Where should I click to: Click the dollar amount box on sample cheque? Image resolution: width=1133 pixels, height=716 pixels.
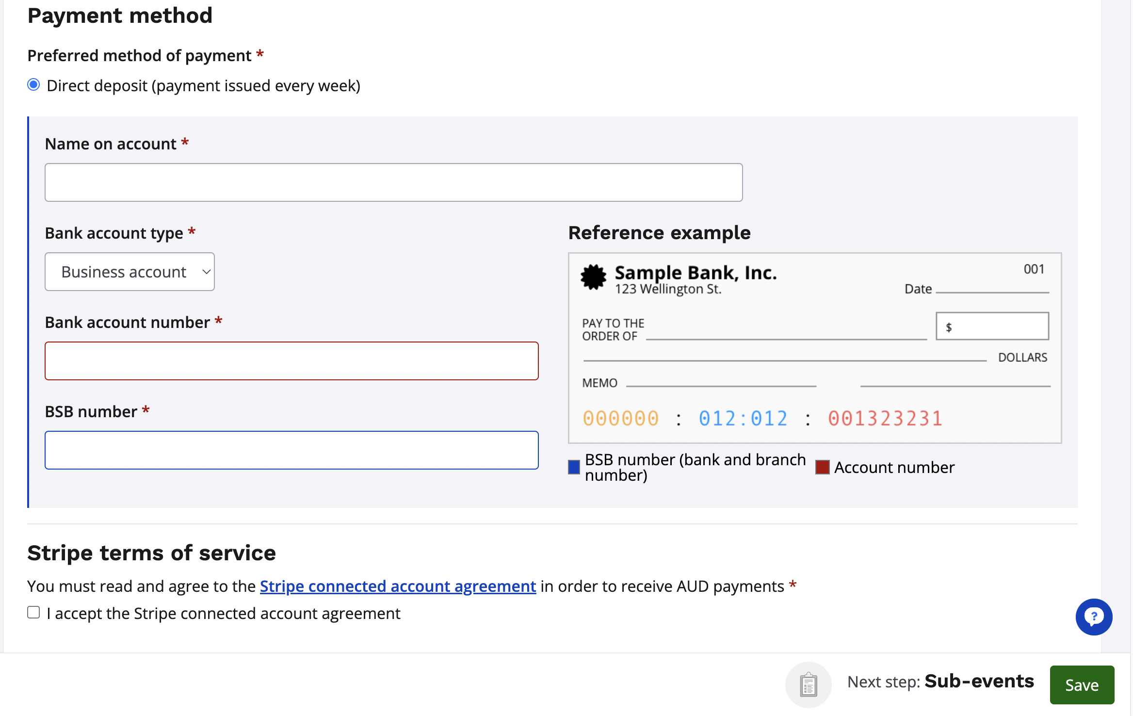click(992, 326)
